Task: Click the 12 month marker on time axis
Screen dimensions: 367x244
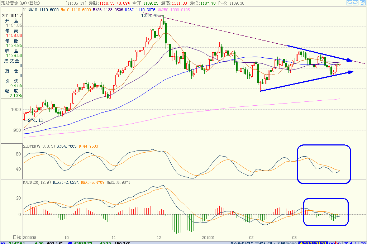Action: [159, 238]
